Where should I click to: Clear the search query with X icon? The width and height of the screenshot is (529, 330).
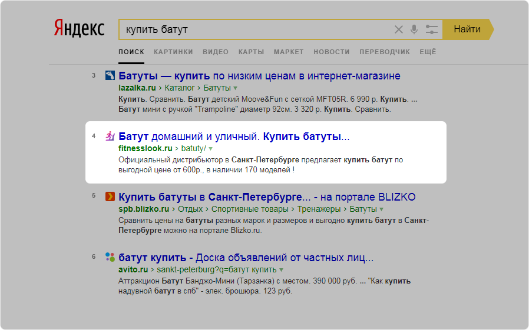coord(399,29)
